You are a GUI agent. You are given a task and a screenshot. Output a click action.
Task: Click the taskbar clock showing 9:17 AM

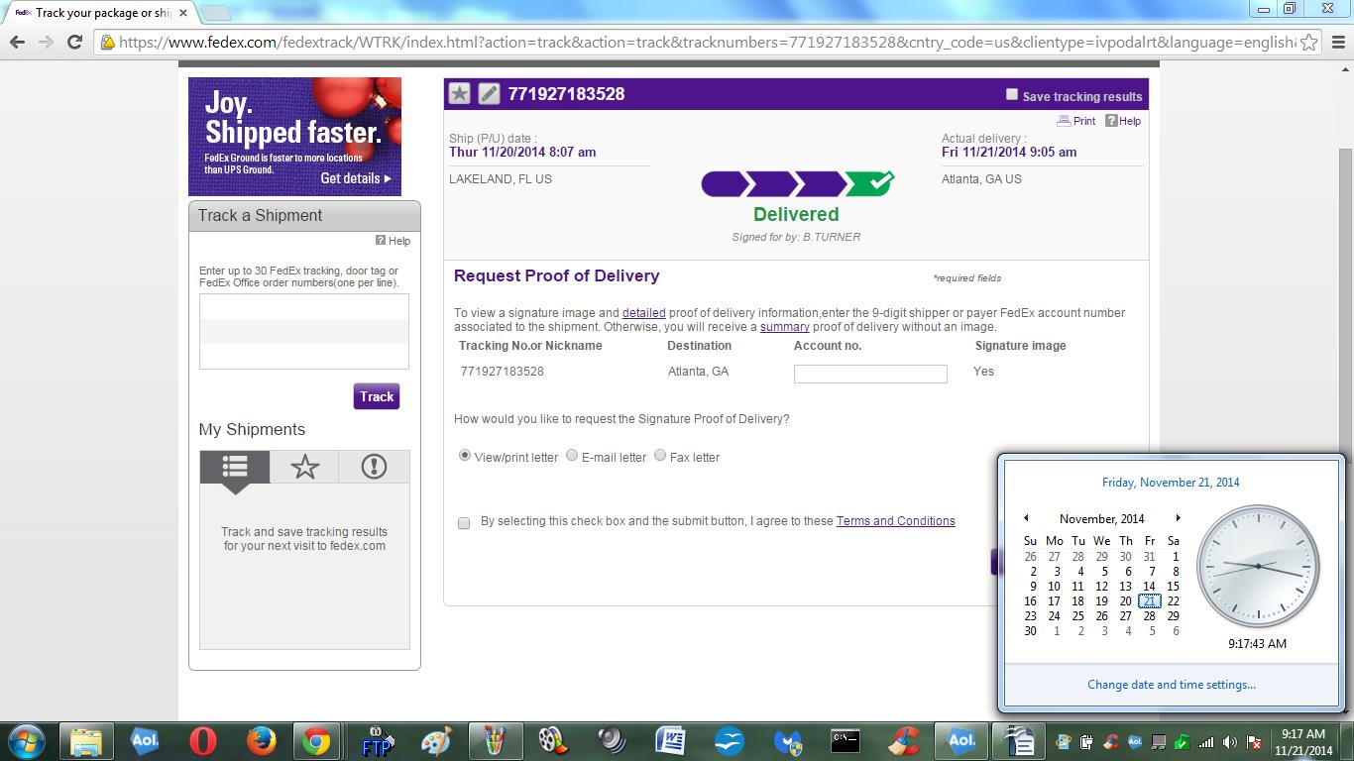tap(1302, 742)
